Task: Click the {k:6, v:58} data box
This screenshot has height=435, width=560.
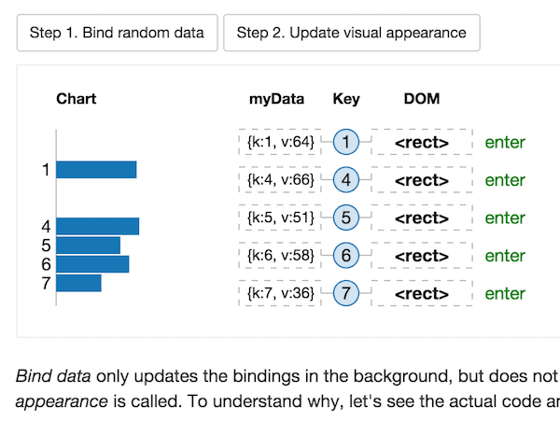Action: [x=280, y=256]
